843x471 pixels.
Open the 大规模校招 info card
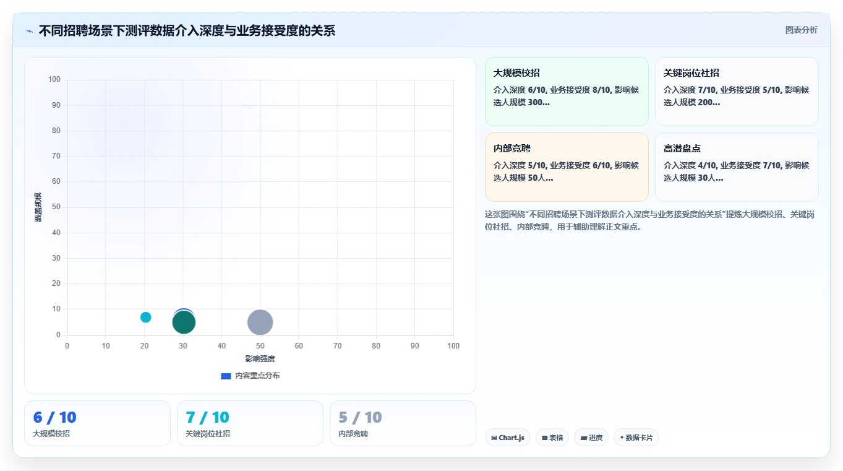click(x=567, y=92)
